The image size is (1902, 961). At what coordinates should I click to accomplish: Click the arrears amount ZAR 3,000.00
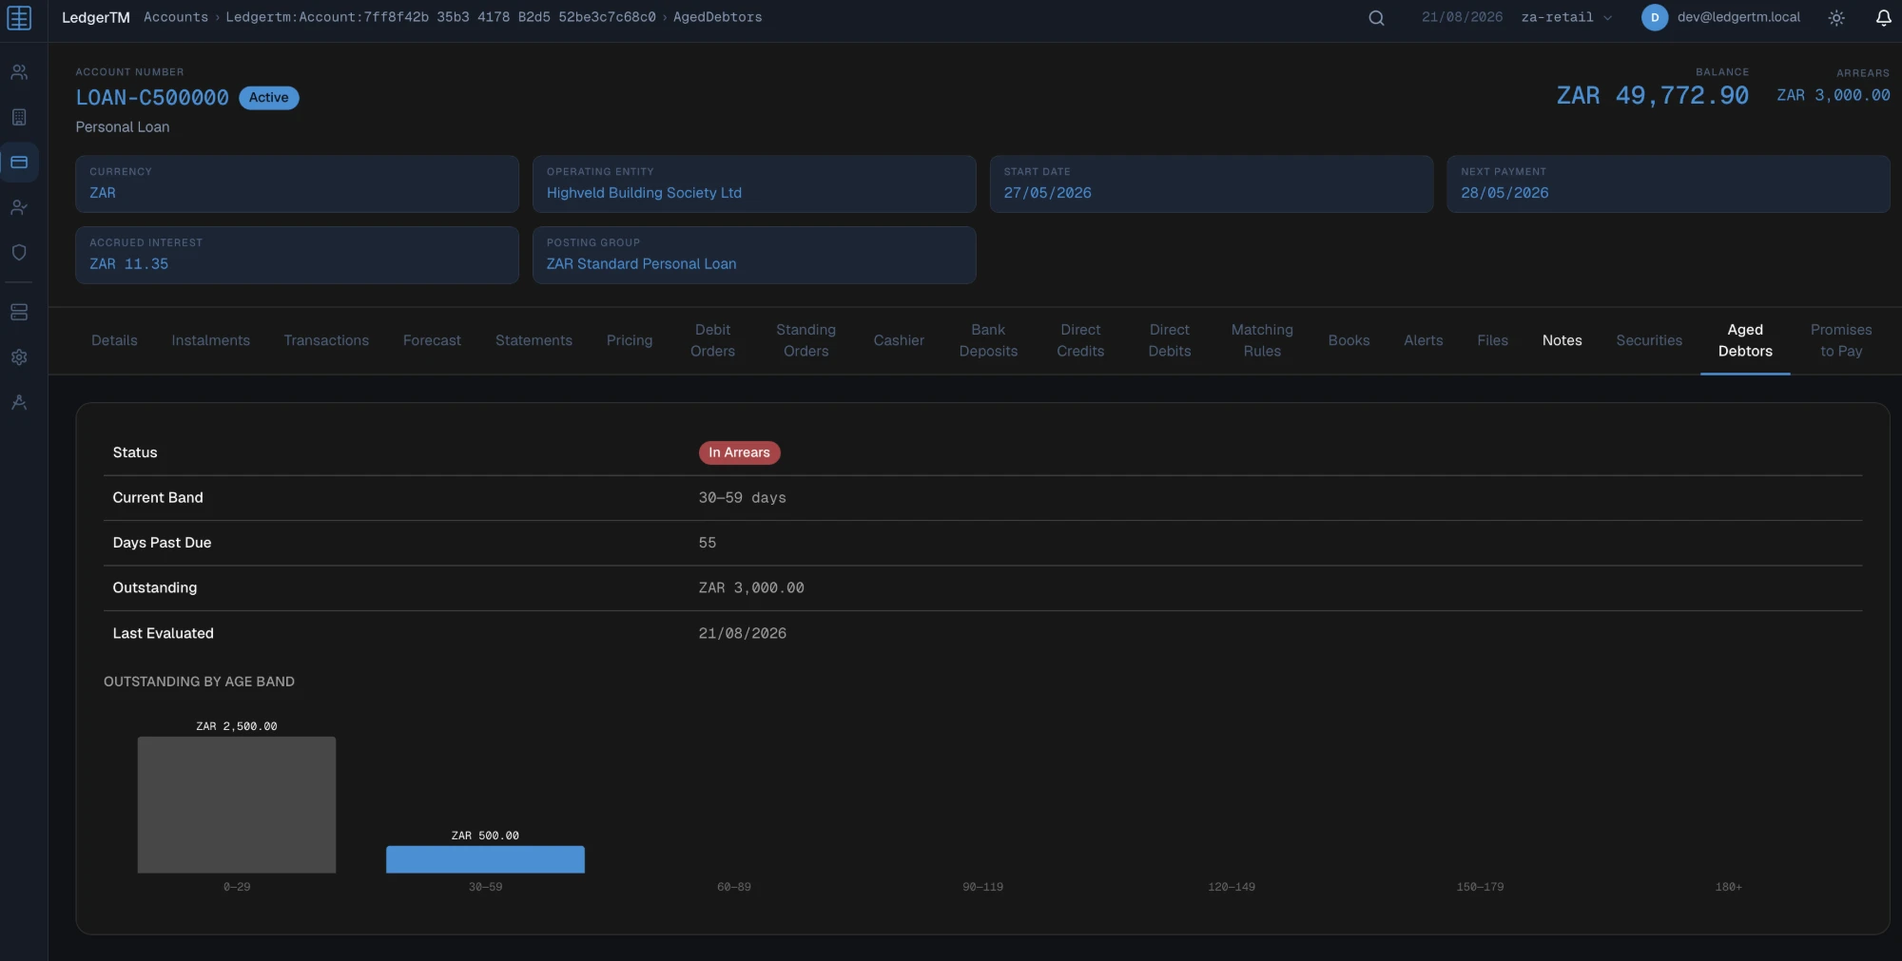pyautogui.click(x=1834, y=95)
